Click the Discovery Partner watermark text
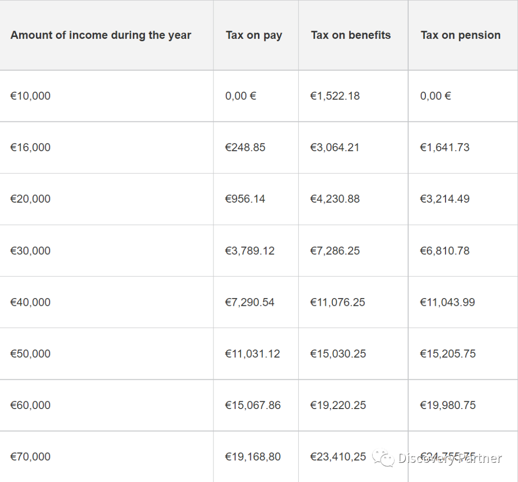Image resolution: width=518 pixels, height=482 pixels. 450,458
